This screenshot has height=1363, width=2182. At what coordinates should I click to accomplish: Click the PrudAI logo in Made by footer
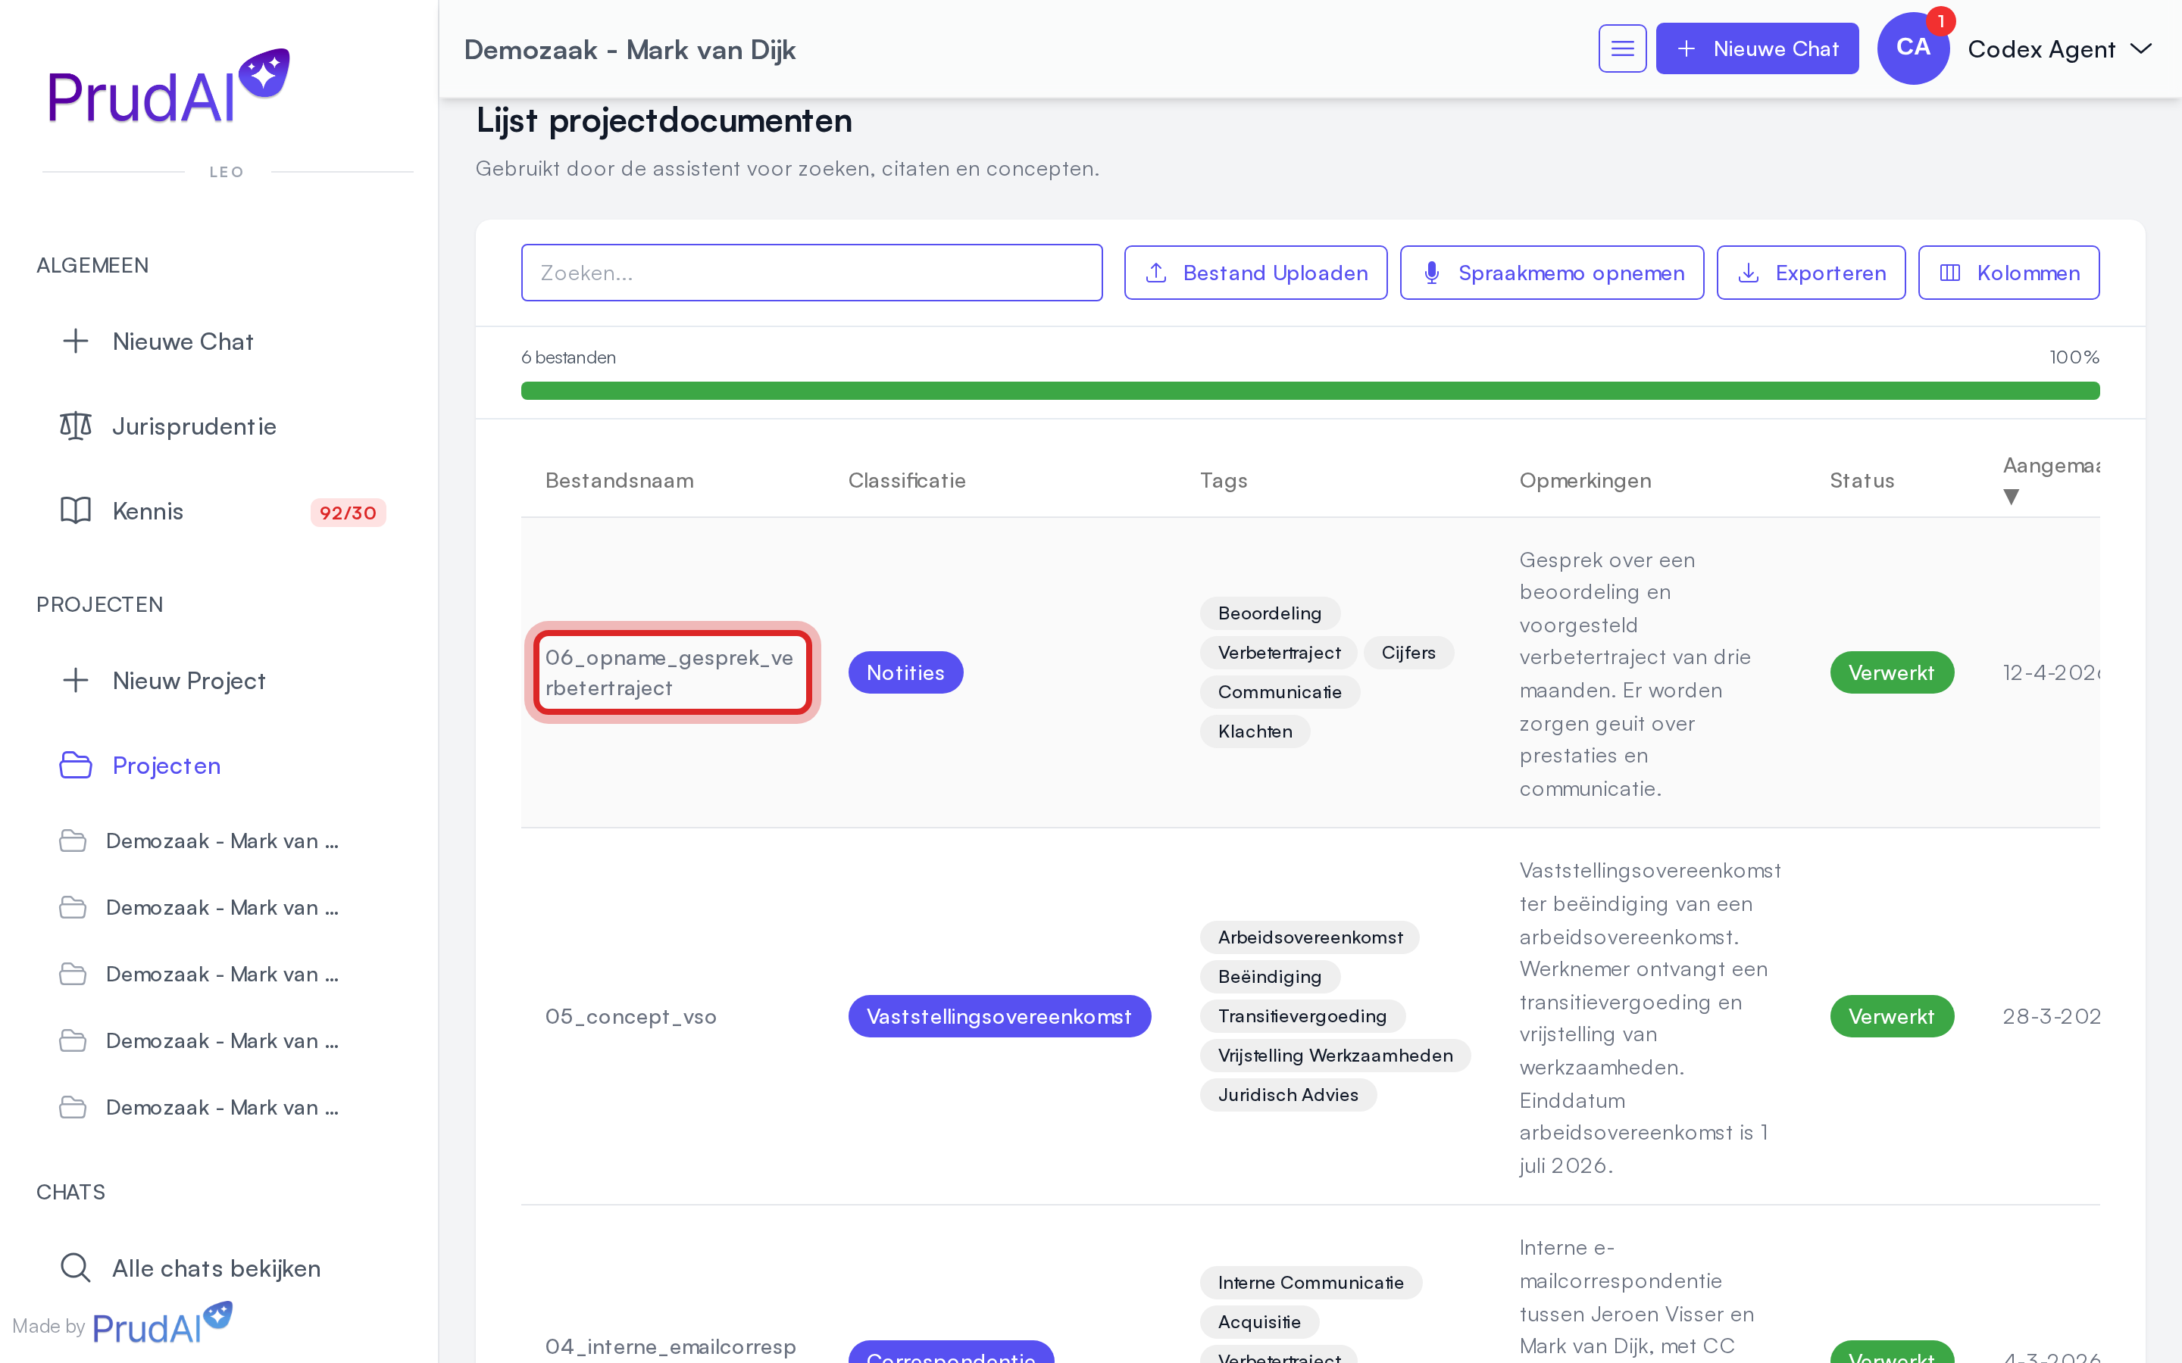(x=162, y=1324)
